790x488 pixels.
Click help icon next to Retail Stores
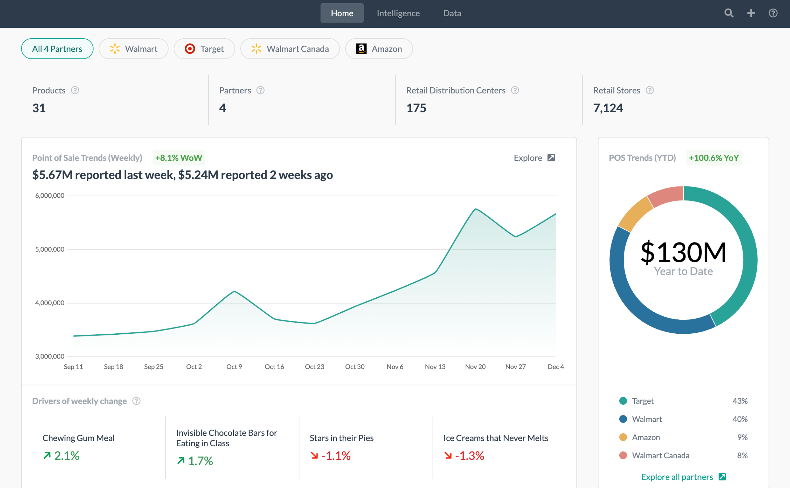tap(650, 90)
